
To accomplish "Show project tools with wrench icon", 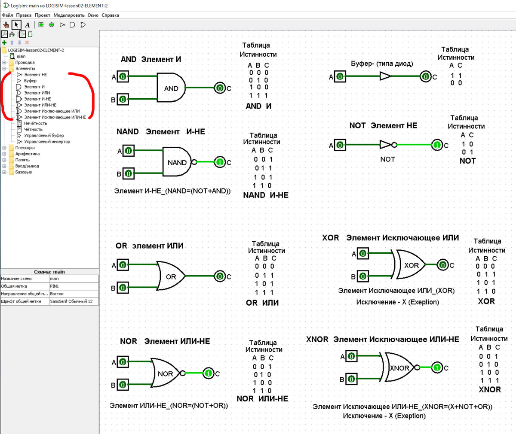I will pyautogui.click(x=4, y=34).
